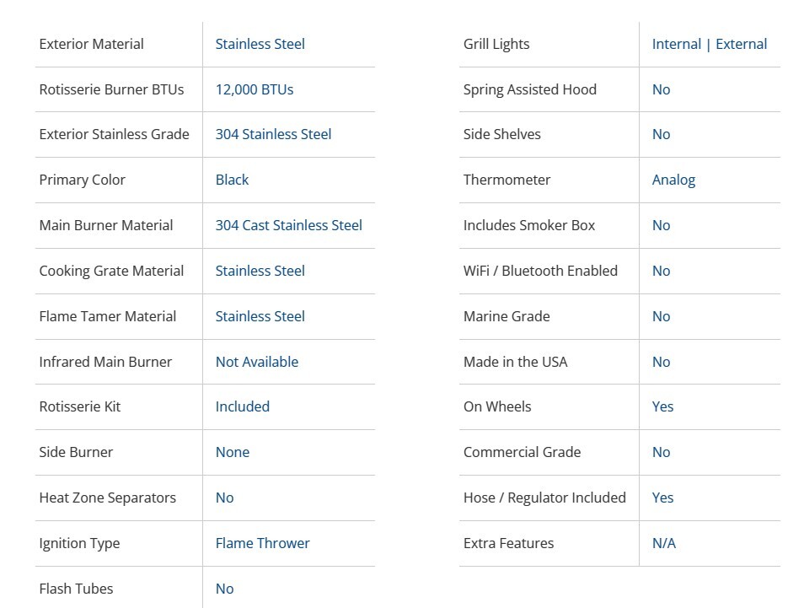Click the "Stainless Steel" Exterior Material link
Image resolution: width=804 pixels, height=608 pixels.
tap(260, 44)
